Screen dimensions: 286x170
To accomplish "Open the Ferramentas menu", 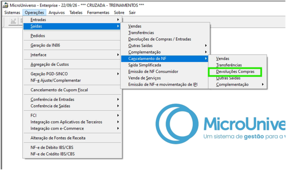I will [x=98, y=12].
